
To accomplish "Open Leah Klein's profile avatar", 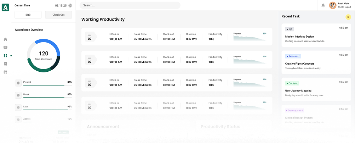I will click(x=333, y=5).
